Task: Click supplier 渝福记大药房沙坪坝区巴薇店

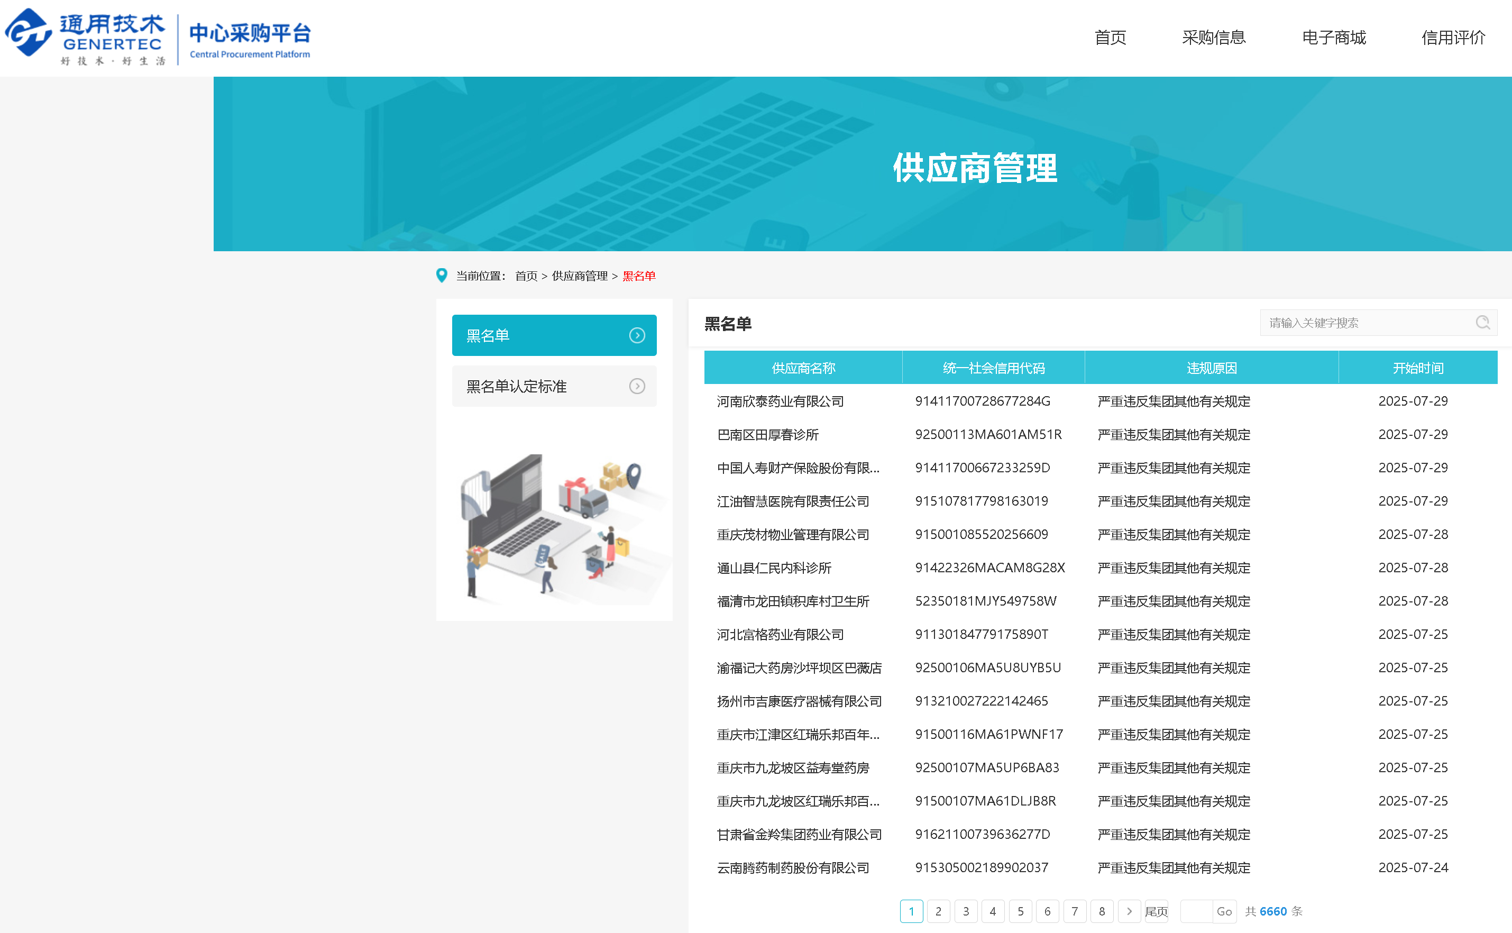Action: point(799,667)
